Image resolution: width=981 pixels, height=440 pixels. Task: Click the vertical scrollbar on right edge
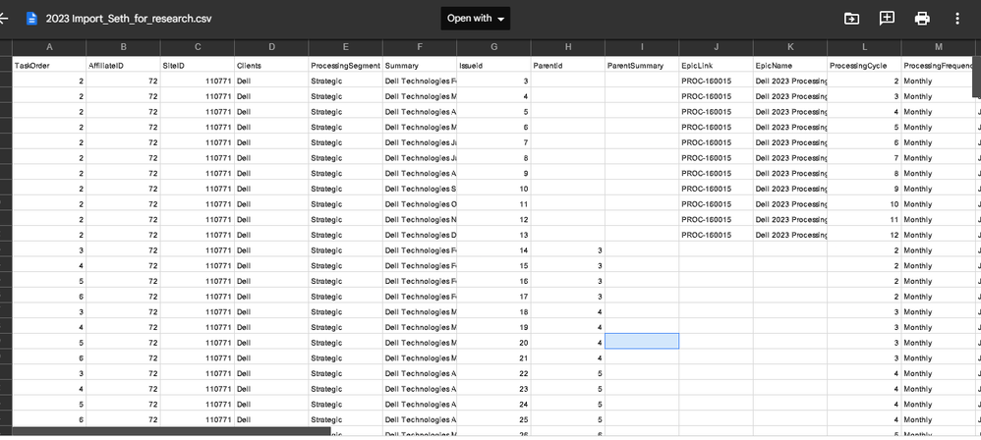(x=976, y=79)
